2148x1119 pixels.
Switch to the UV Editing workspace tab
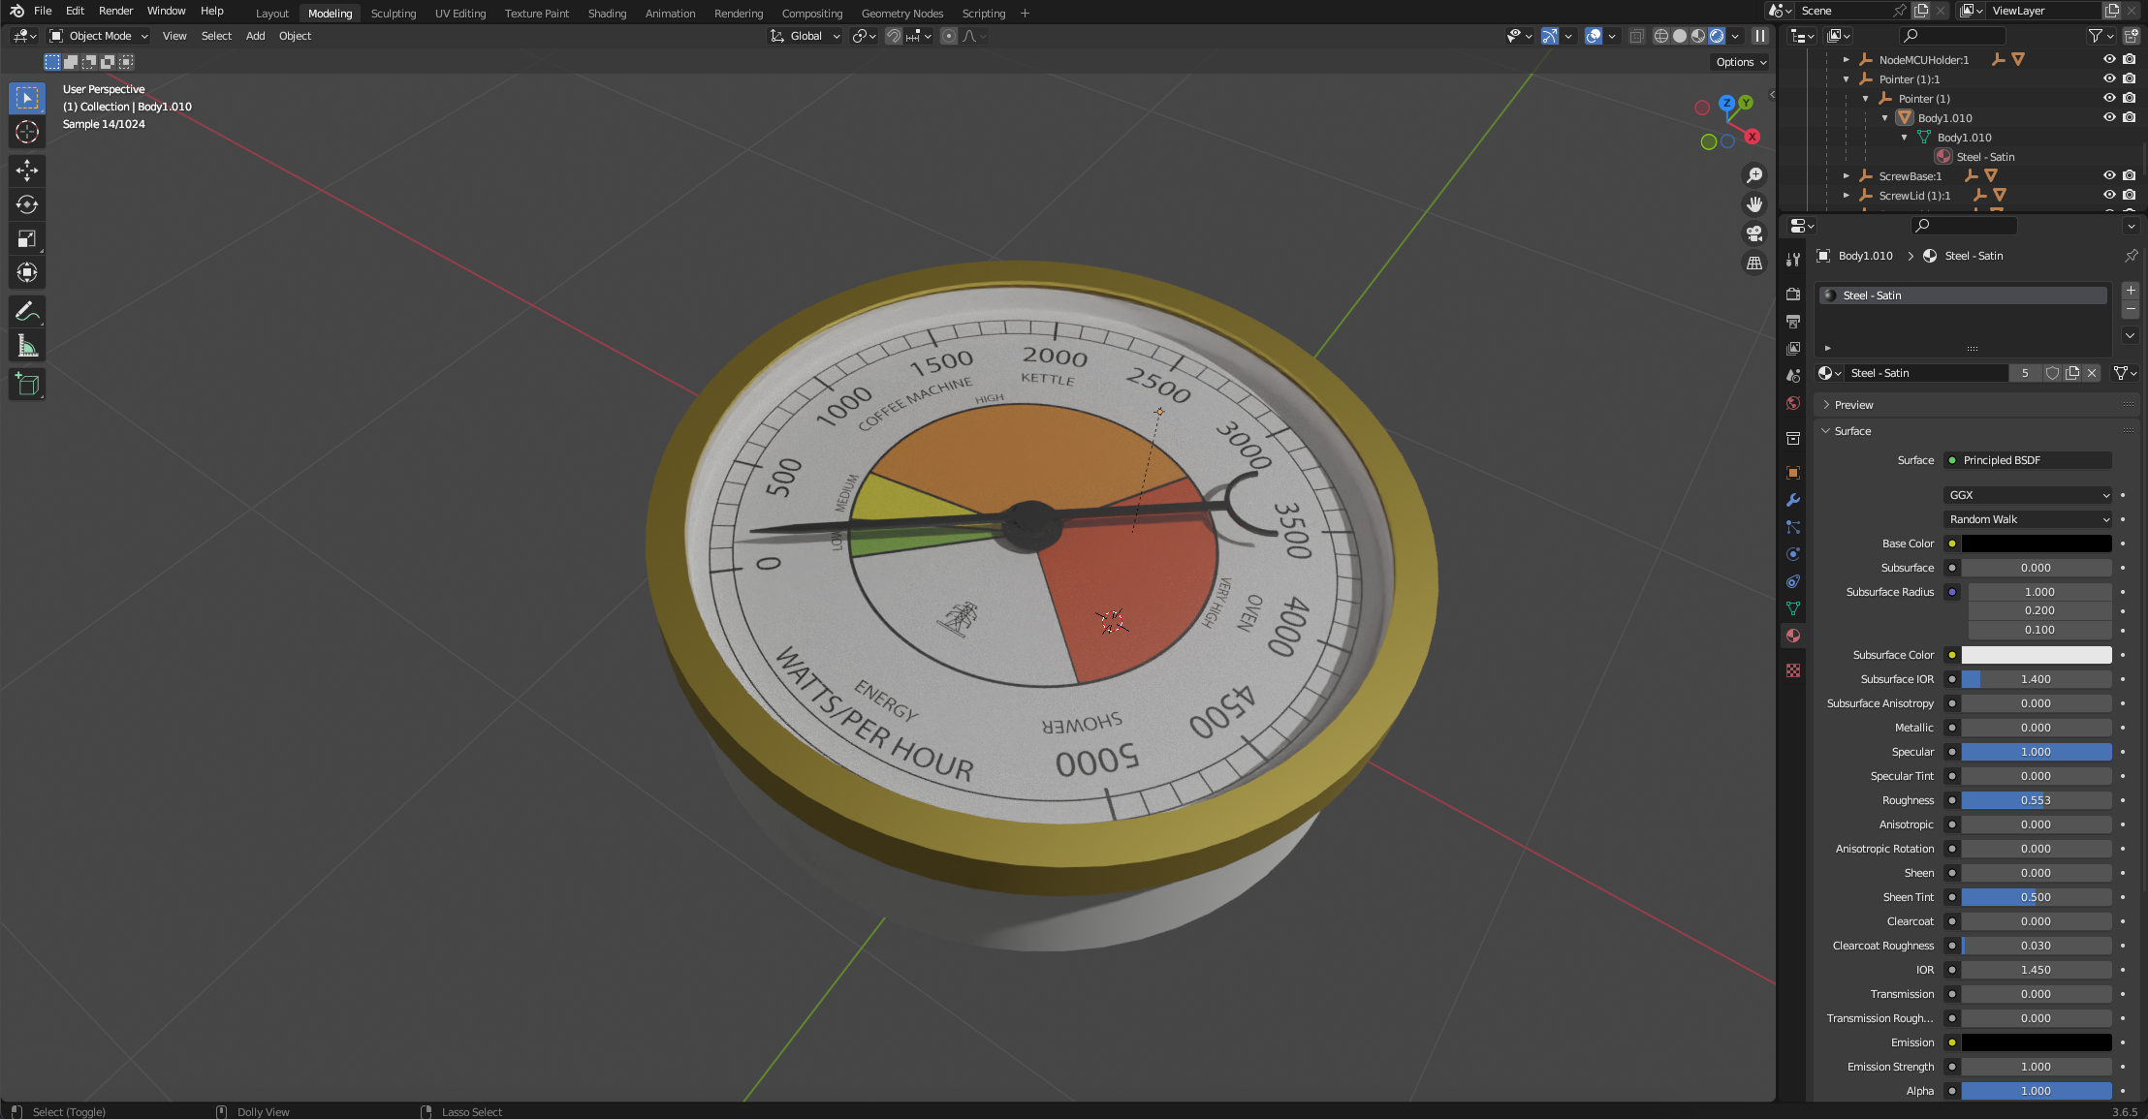(460, 14)
